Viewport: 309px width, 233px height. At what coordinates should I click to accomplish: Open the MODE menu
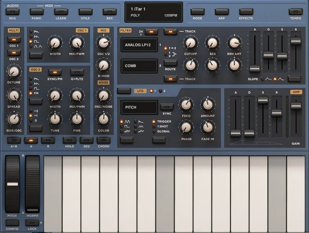coord(197,12)
